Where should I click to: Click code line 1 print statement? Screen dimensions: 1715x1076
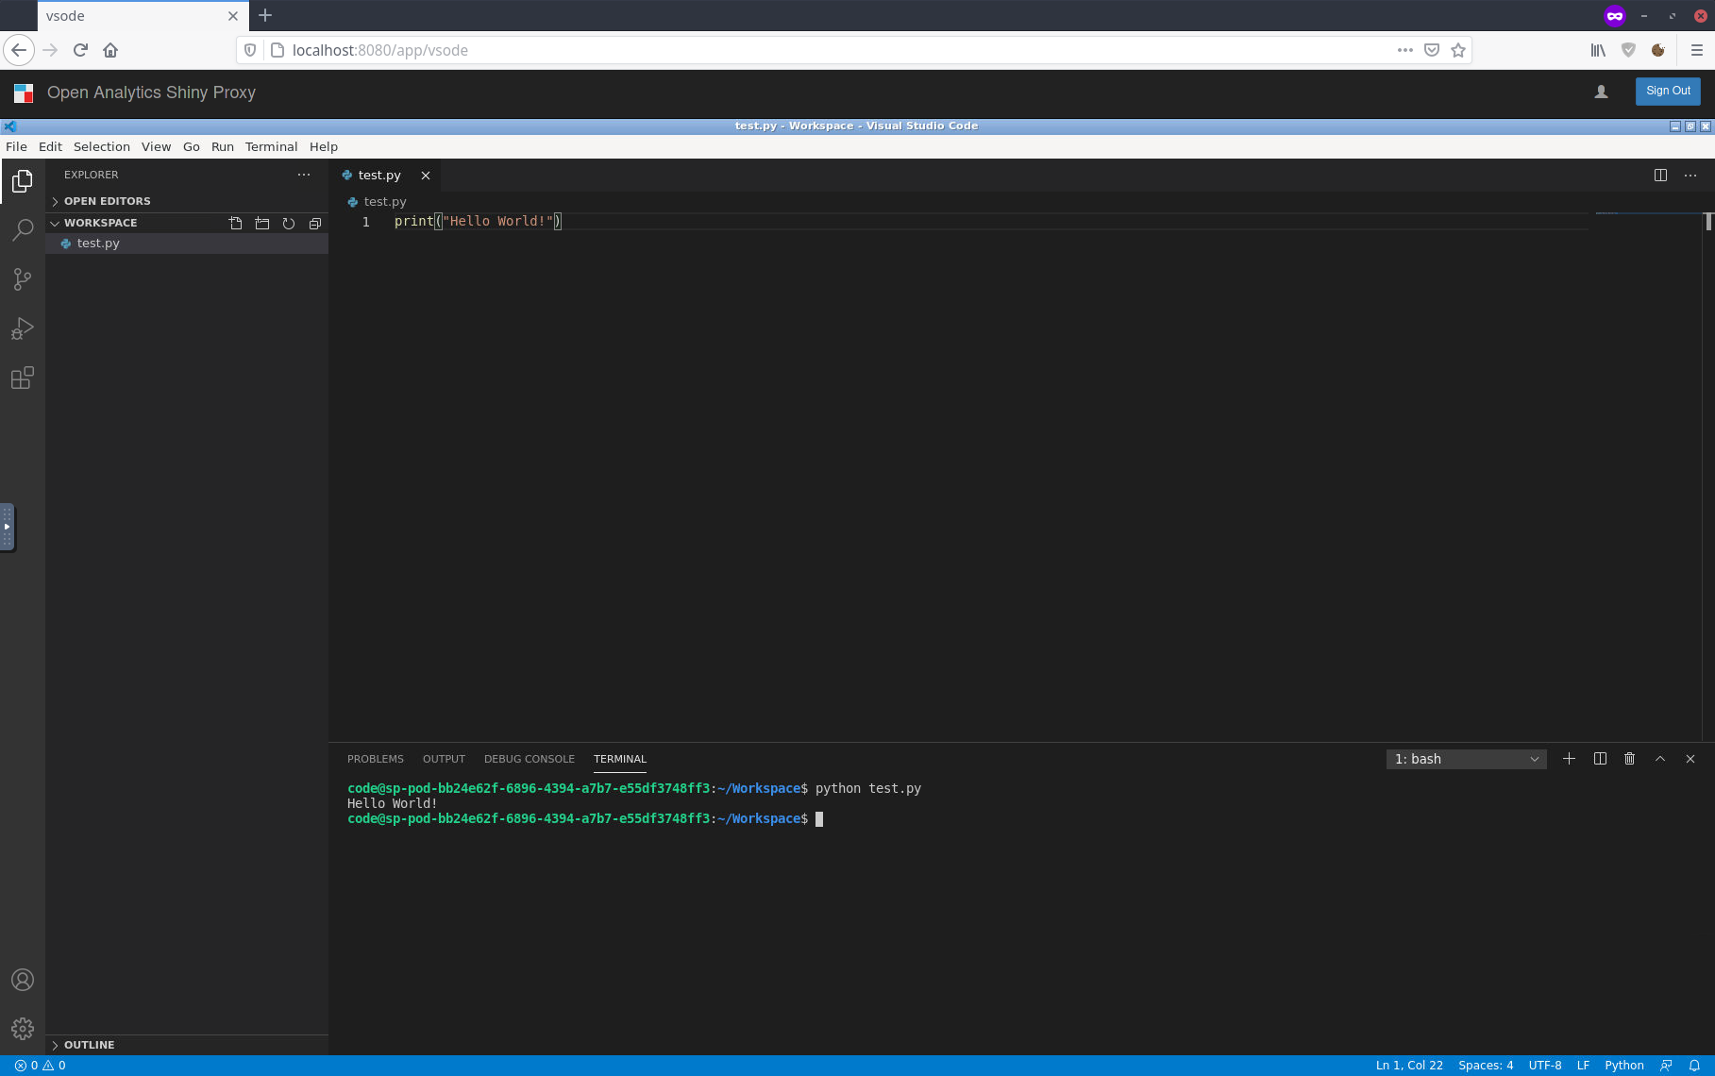click(478, 221)
